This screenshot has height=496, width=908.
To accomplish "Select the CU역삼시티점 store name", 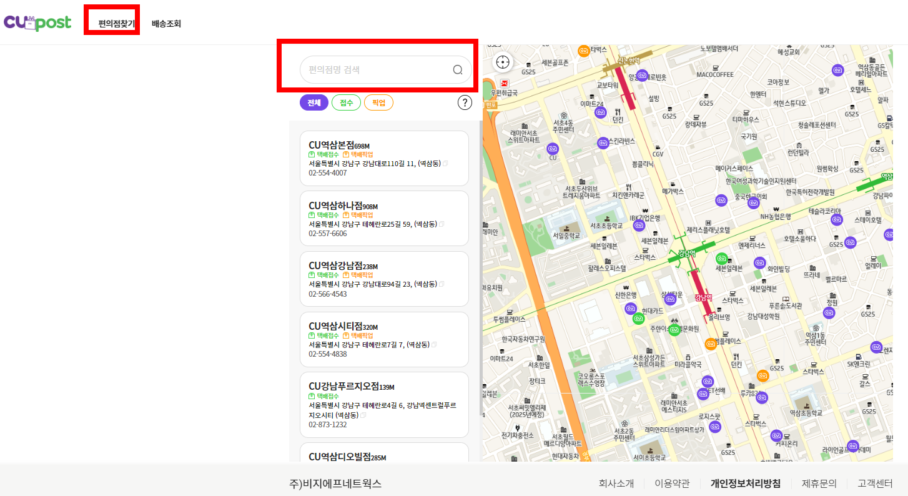I will tap(335, 326).
